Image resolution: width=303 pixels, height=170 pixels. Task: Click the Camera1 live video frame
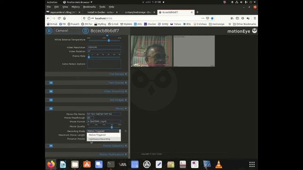[151, 51]
